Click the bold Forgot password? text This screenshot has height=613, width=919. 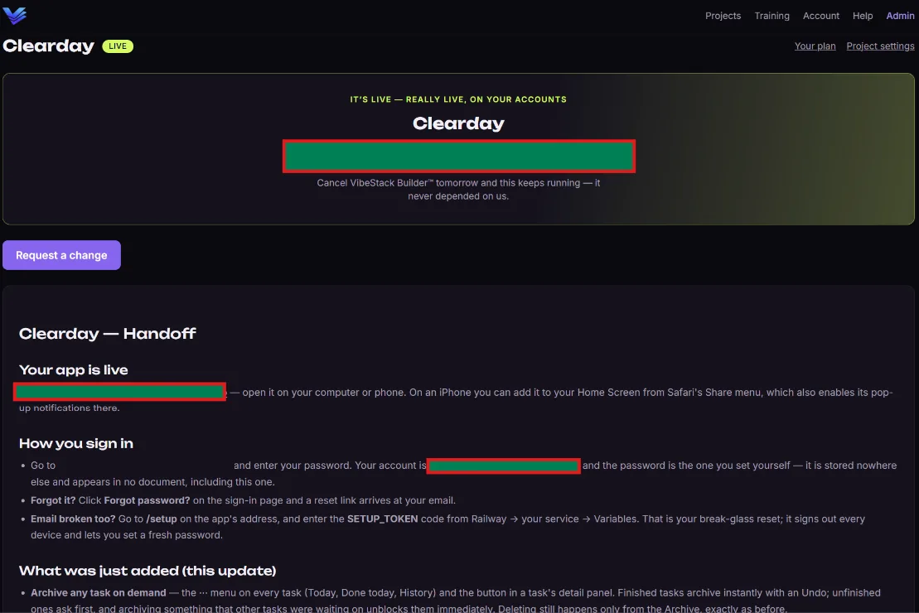point(148,500)
